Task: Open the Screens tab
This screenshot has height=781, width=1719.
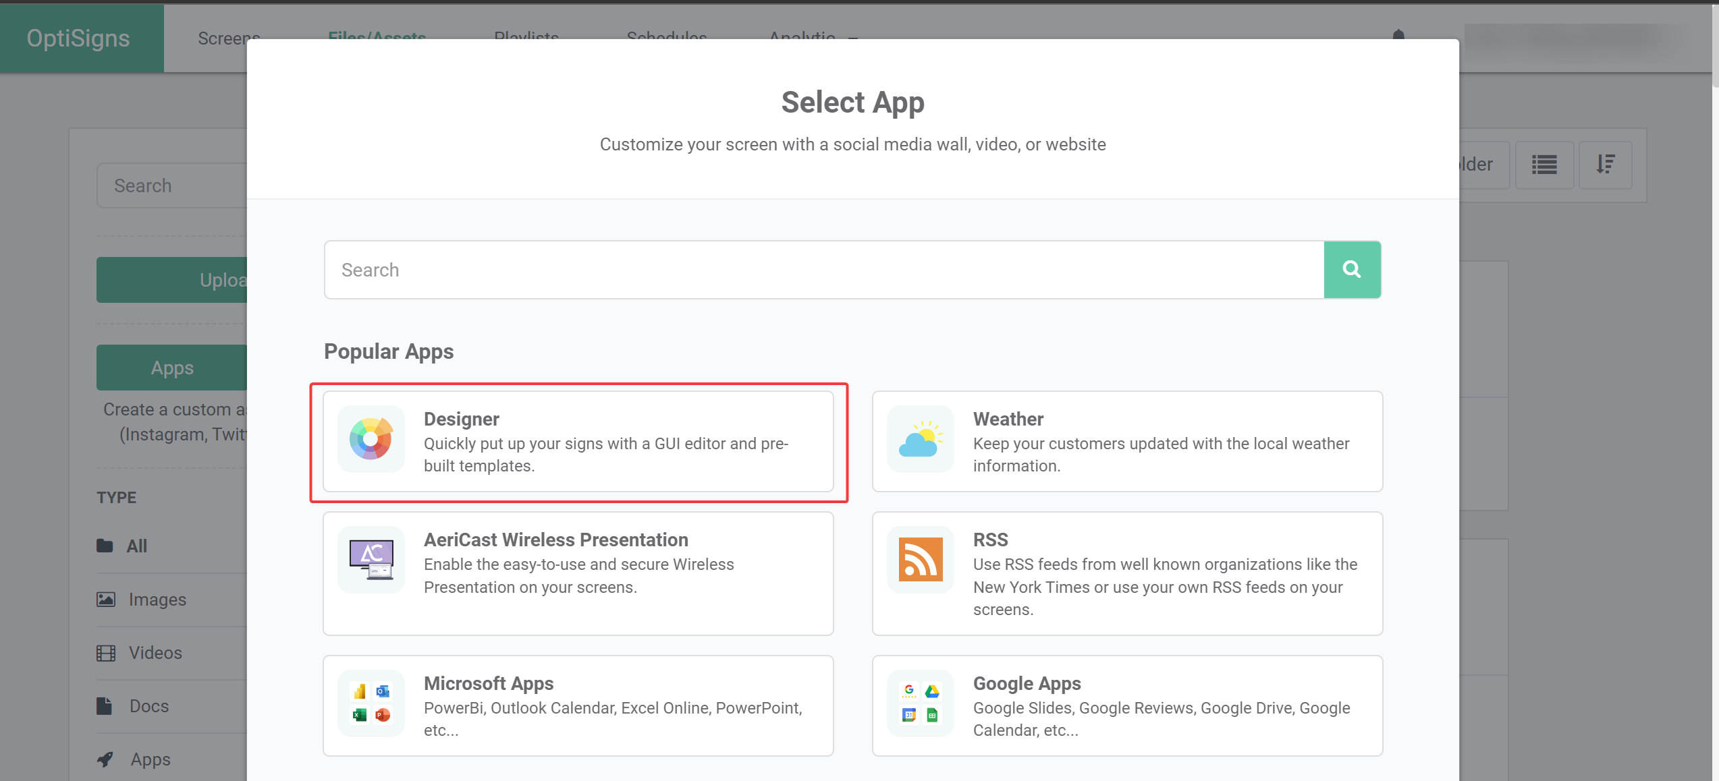Action: pos(229,38)
